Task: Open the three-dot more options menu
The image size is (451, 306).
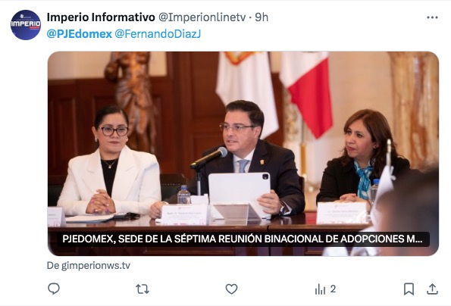Action: click(432, 17)
